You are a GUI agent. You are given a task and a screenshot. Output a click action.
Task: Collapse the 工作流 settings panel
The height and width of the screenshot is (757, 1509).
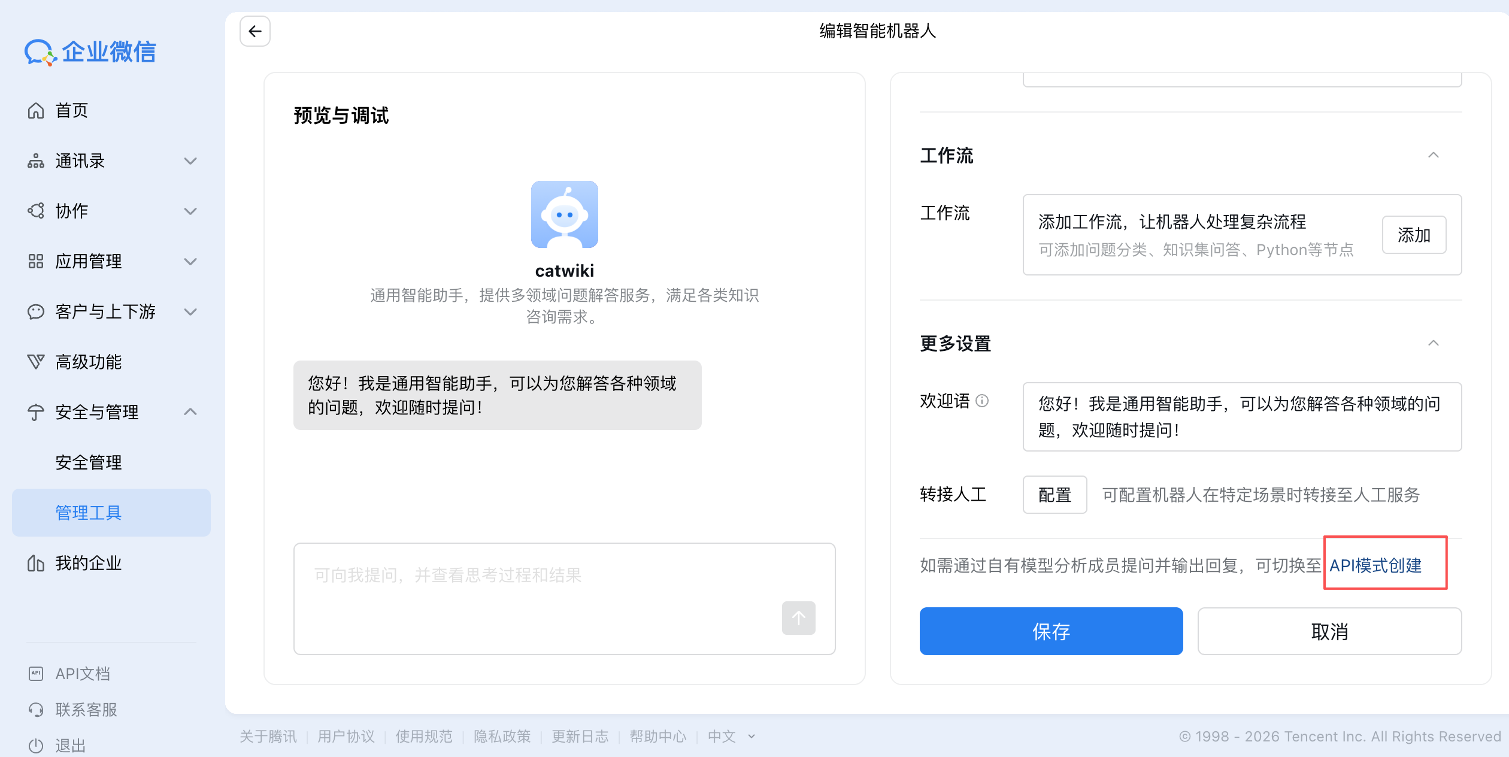[1433, 156]
